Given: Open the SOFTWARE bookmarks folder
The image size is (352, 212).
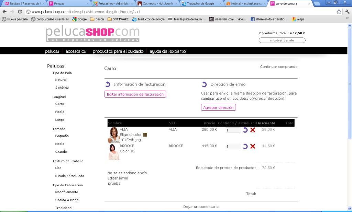Looking at the screenshot, I should 118,19.
